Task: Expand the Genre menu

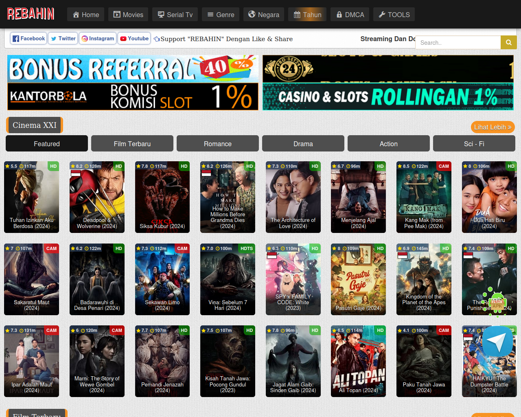Action: pyautogui.click(x=221, y=15)
